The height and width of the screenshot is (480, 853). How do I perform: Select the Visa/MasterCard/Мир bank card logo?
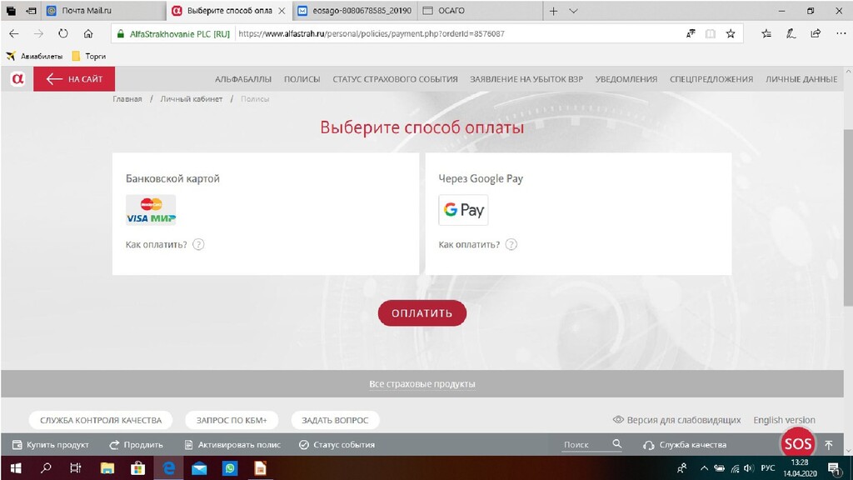(x=151, y=210)
